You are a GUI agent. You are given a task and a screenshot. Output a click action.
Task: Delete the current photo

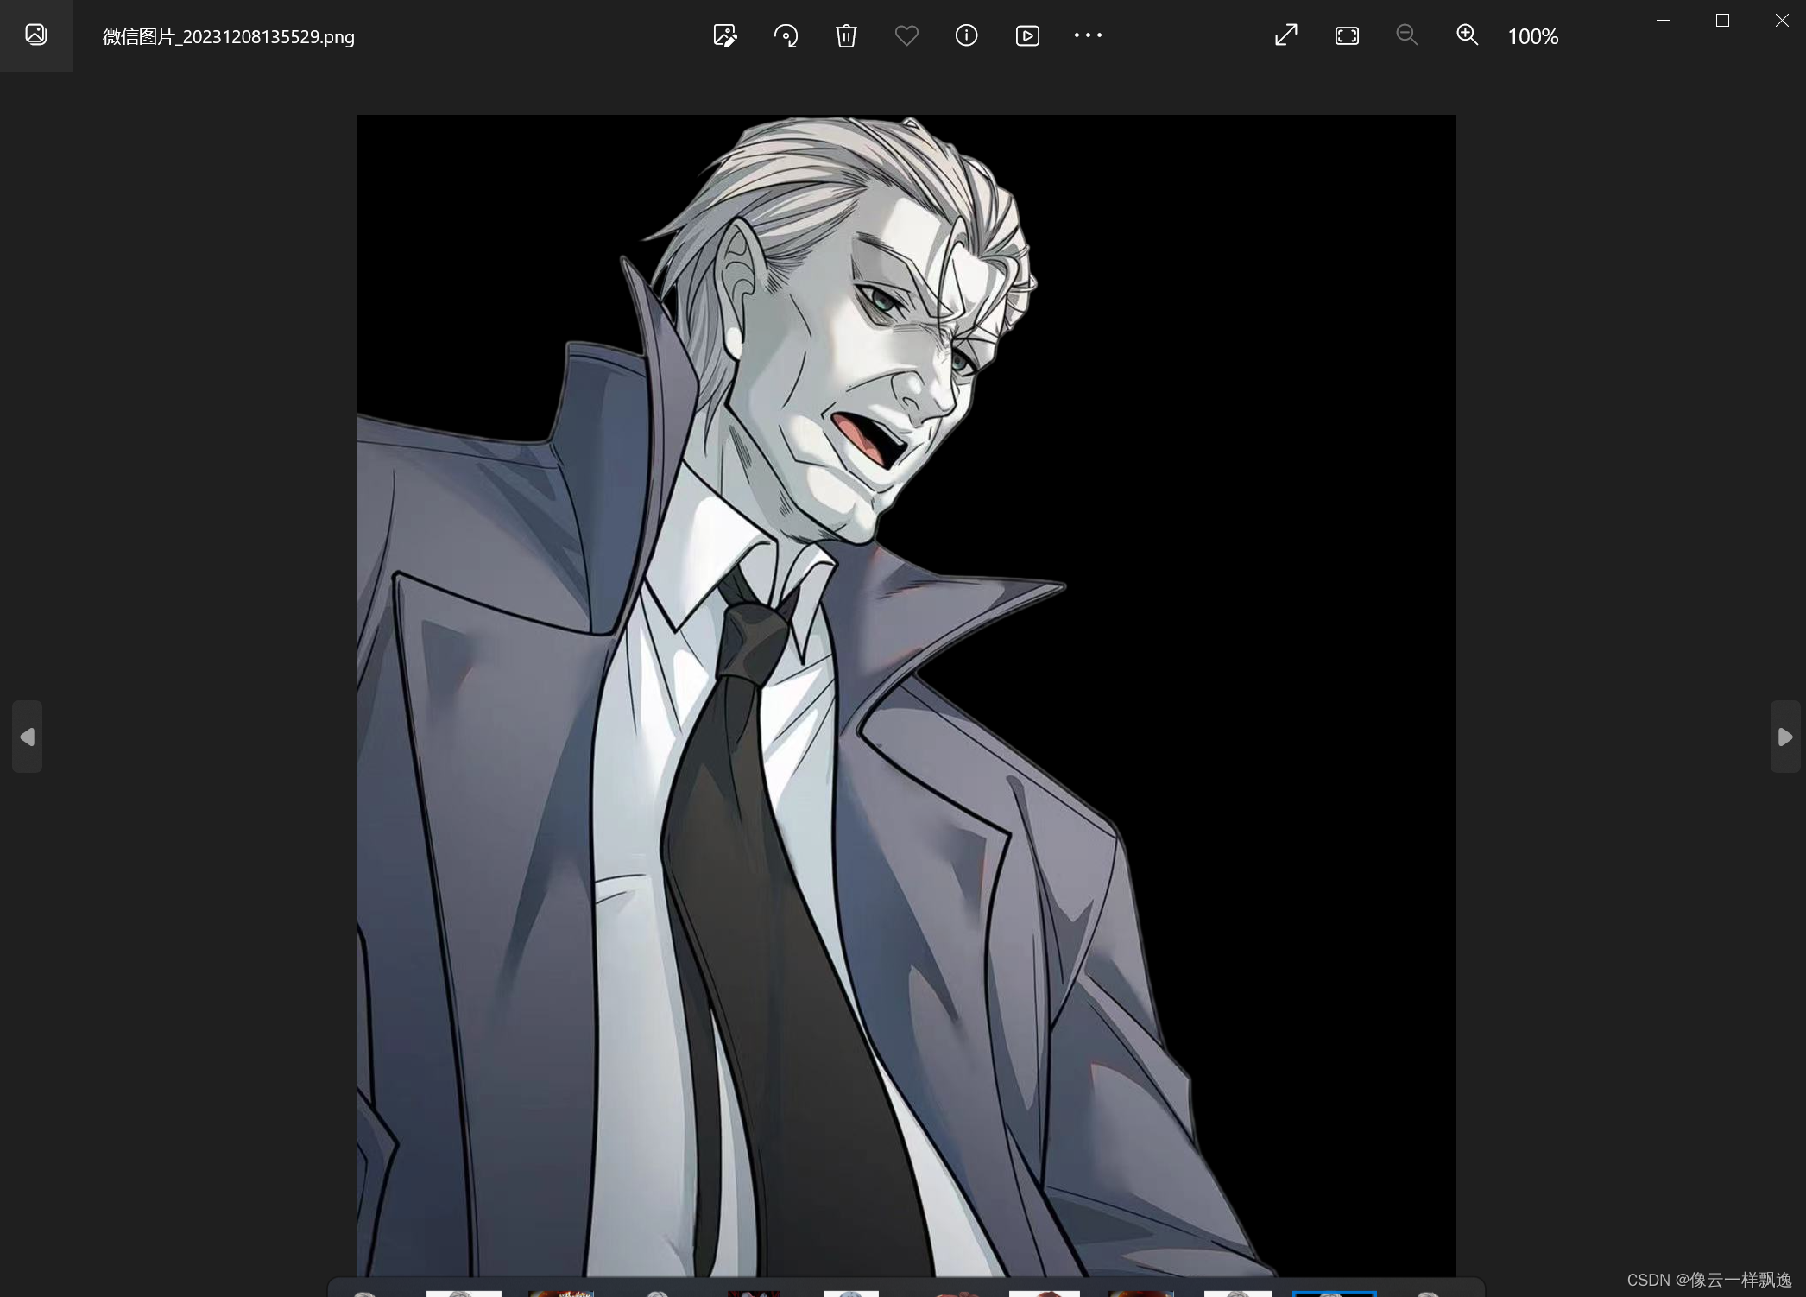[846, 35]
